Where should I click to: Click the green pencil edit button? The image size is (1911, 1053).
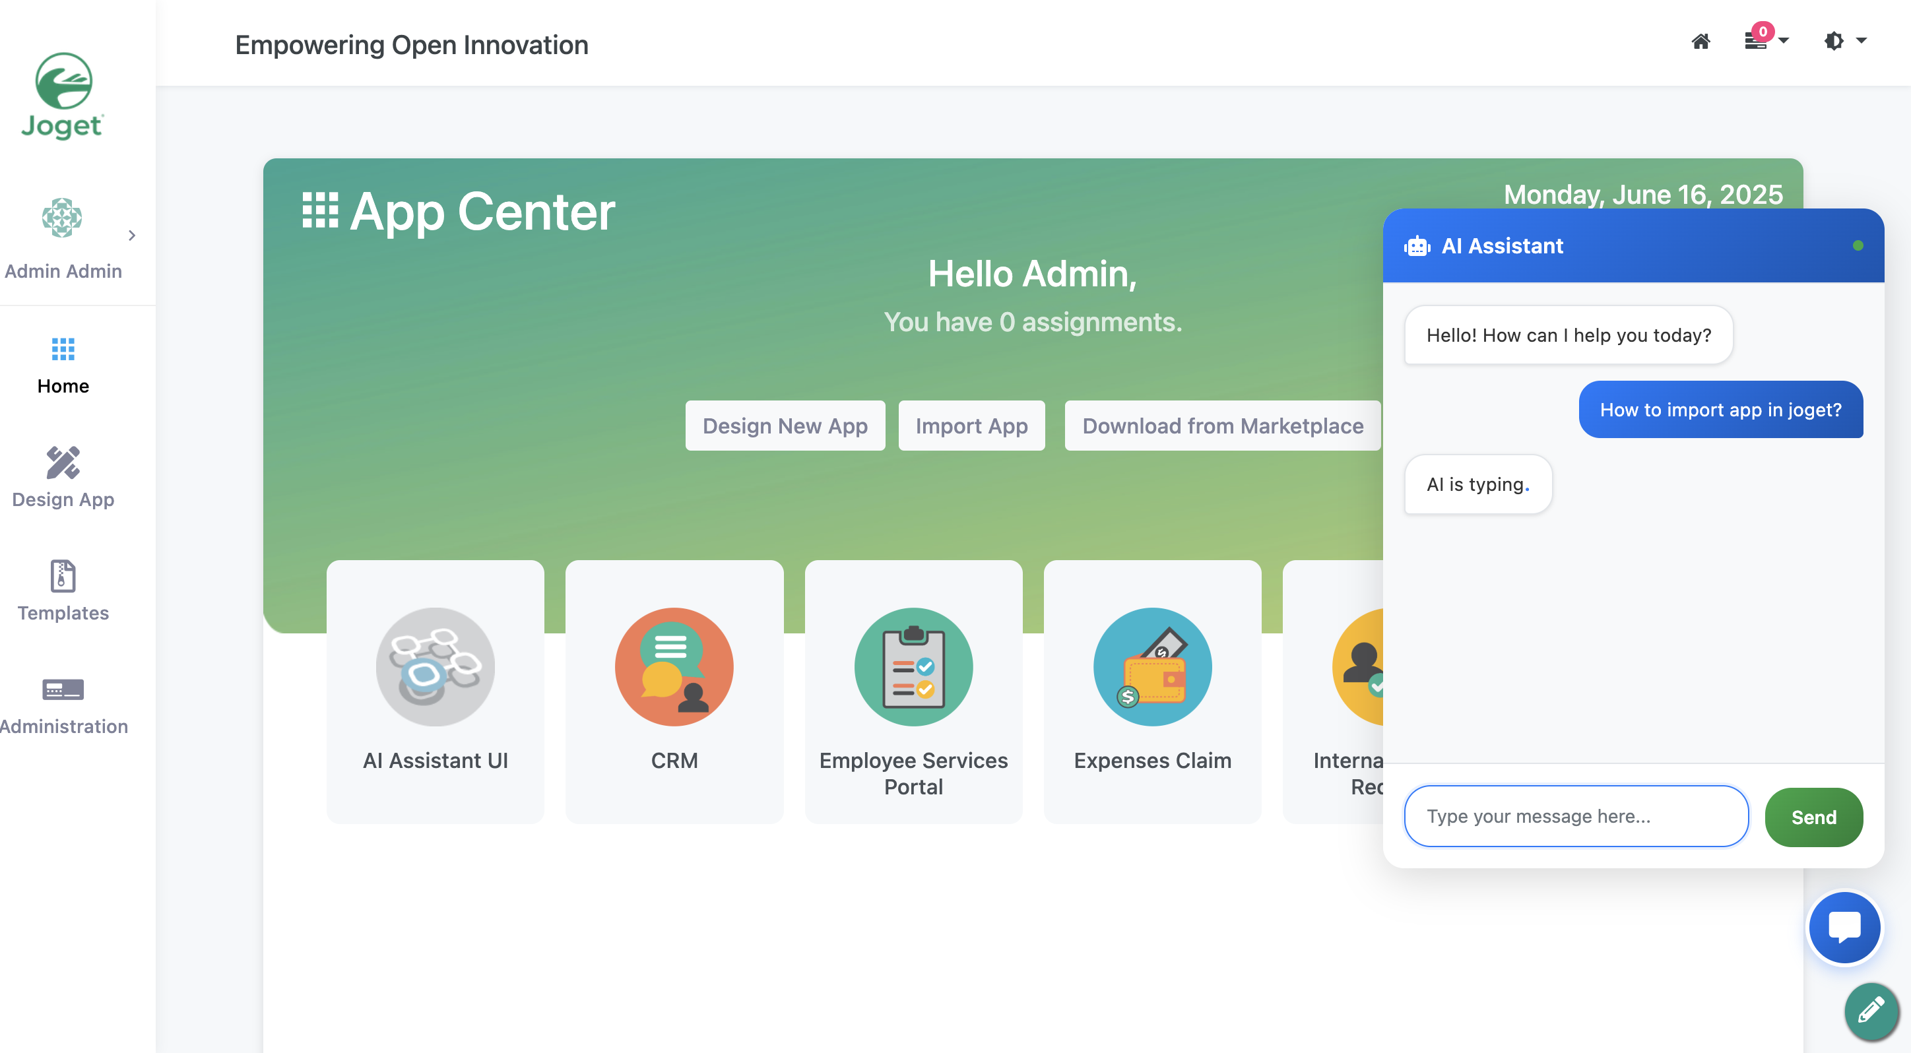[1870, 1010]
